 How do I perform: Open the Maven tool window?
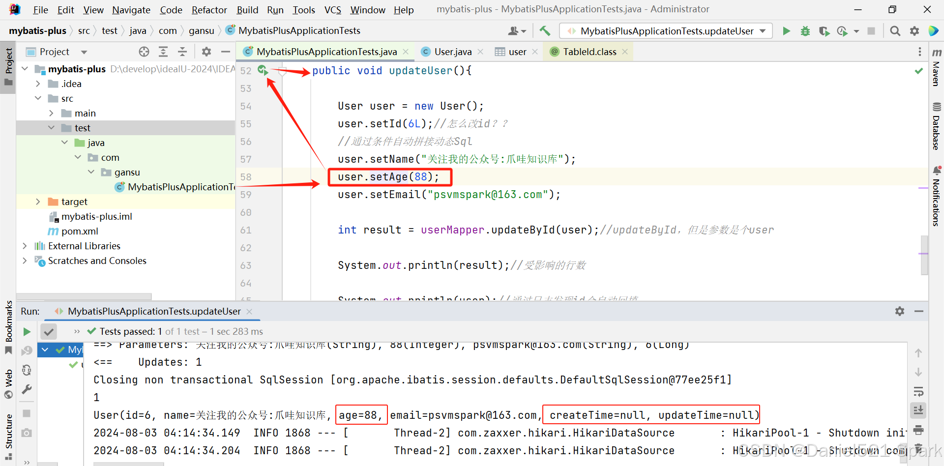[x=937, y=67]
